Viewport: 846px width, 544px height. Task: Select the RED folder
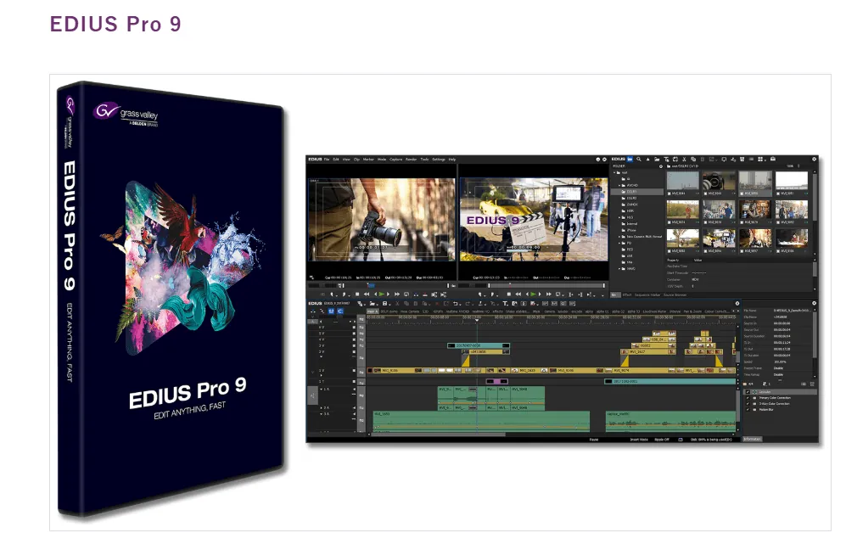coord(627,250)
